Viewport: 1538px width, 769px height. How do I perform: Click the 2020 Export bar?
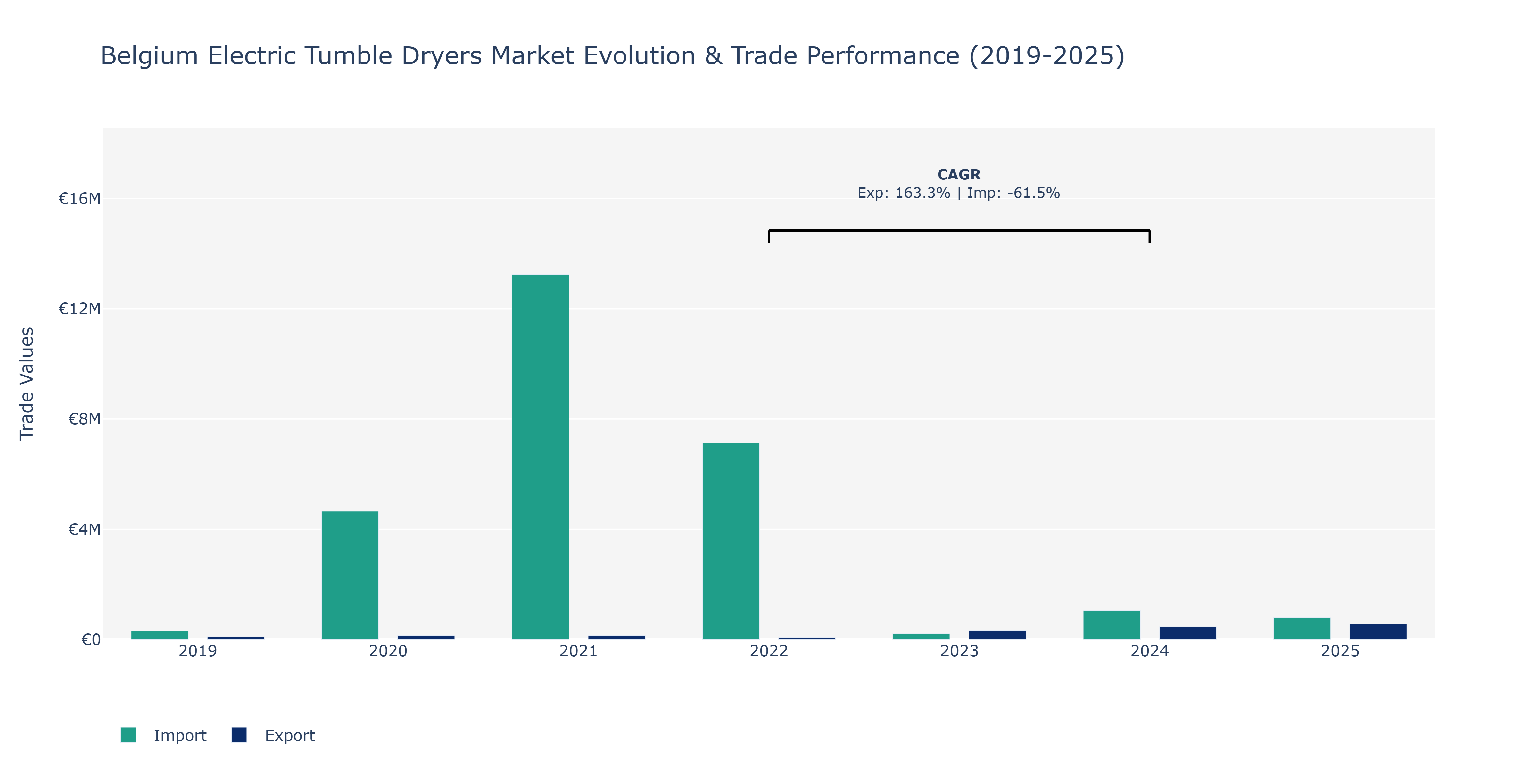tap(426, 638)
